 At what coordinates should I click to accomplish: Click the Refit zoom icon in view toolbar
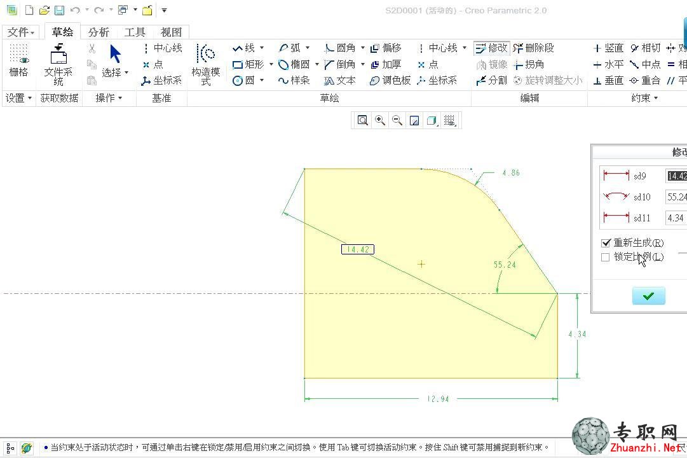click(x=363, y=120)
